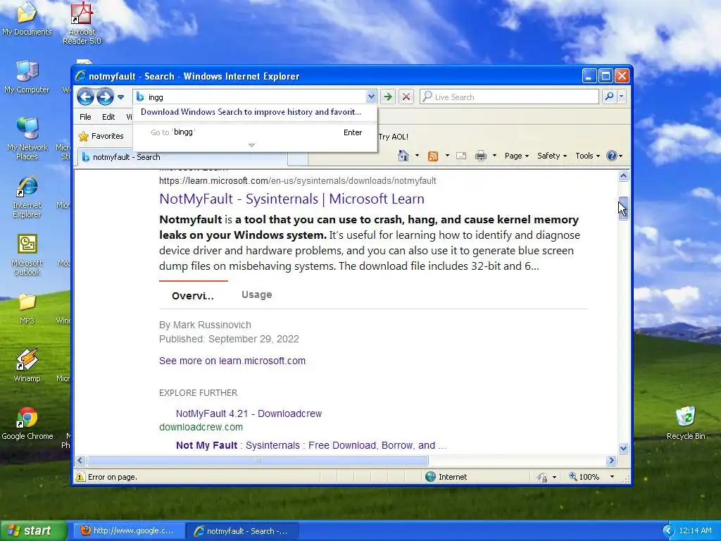
Task: Open the recent pages dropdown beside Forward
Action: coord(120,97)
